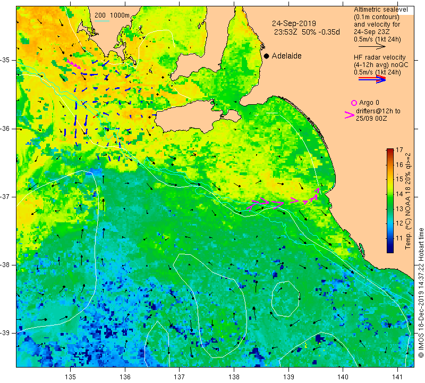Image resolution: width=425 pixels, height=383 pixels.
Task: Click the black altimetric velocity scale arrow
Action: tap(372, 47)
